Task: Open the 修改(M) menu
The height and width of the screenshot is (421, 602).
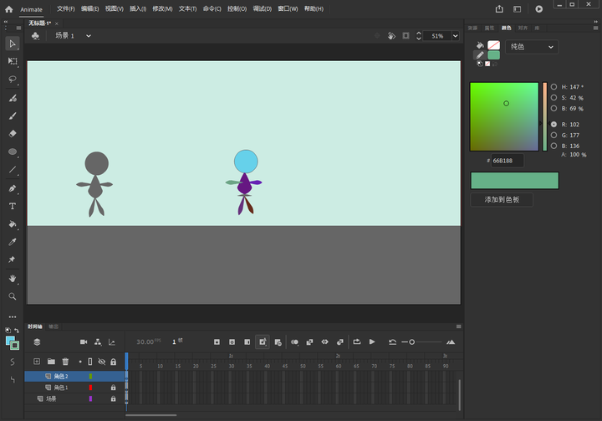Action: click(x=162, y=8)
